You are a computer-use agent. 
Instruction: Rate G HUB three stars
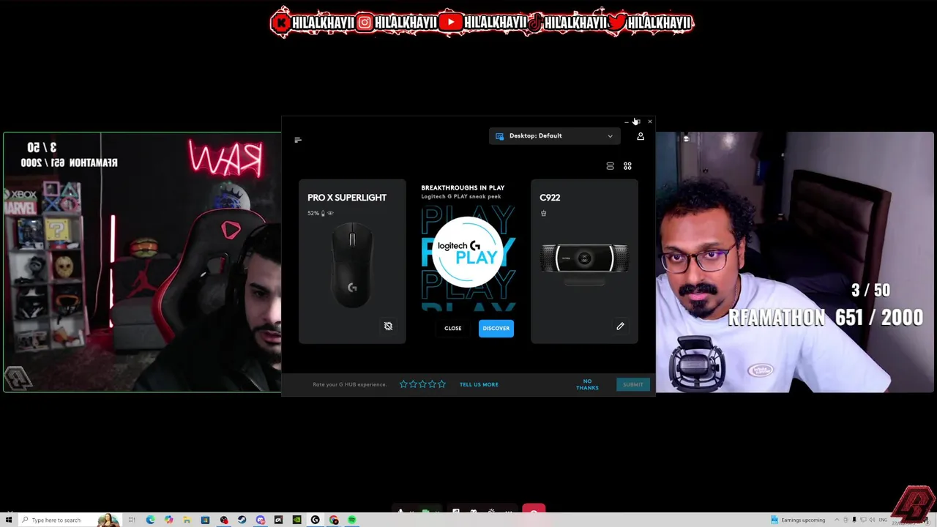(x=422, y=384)
